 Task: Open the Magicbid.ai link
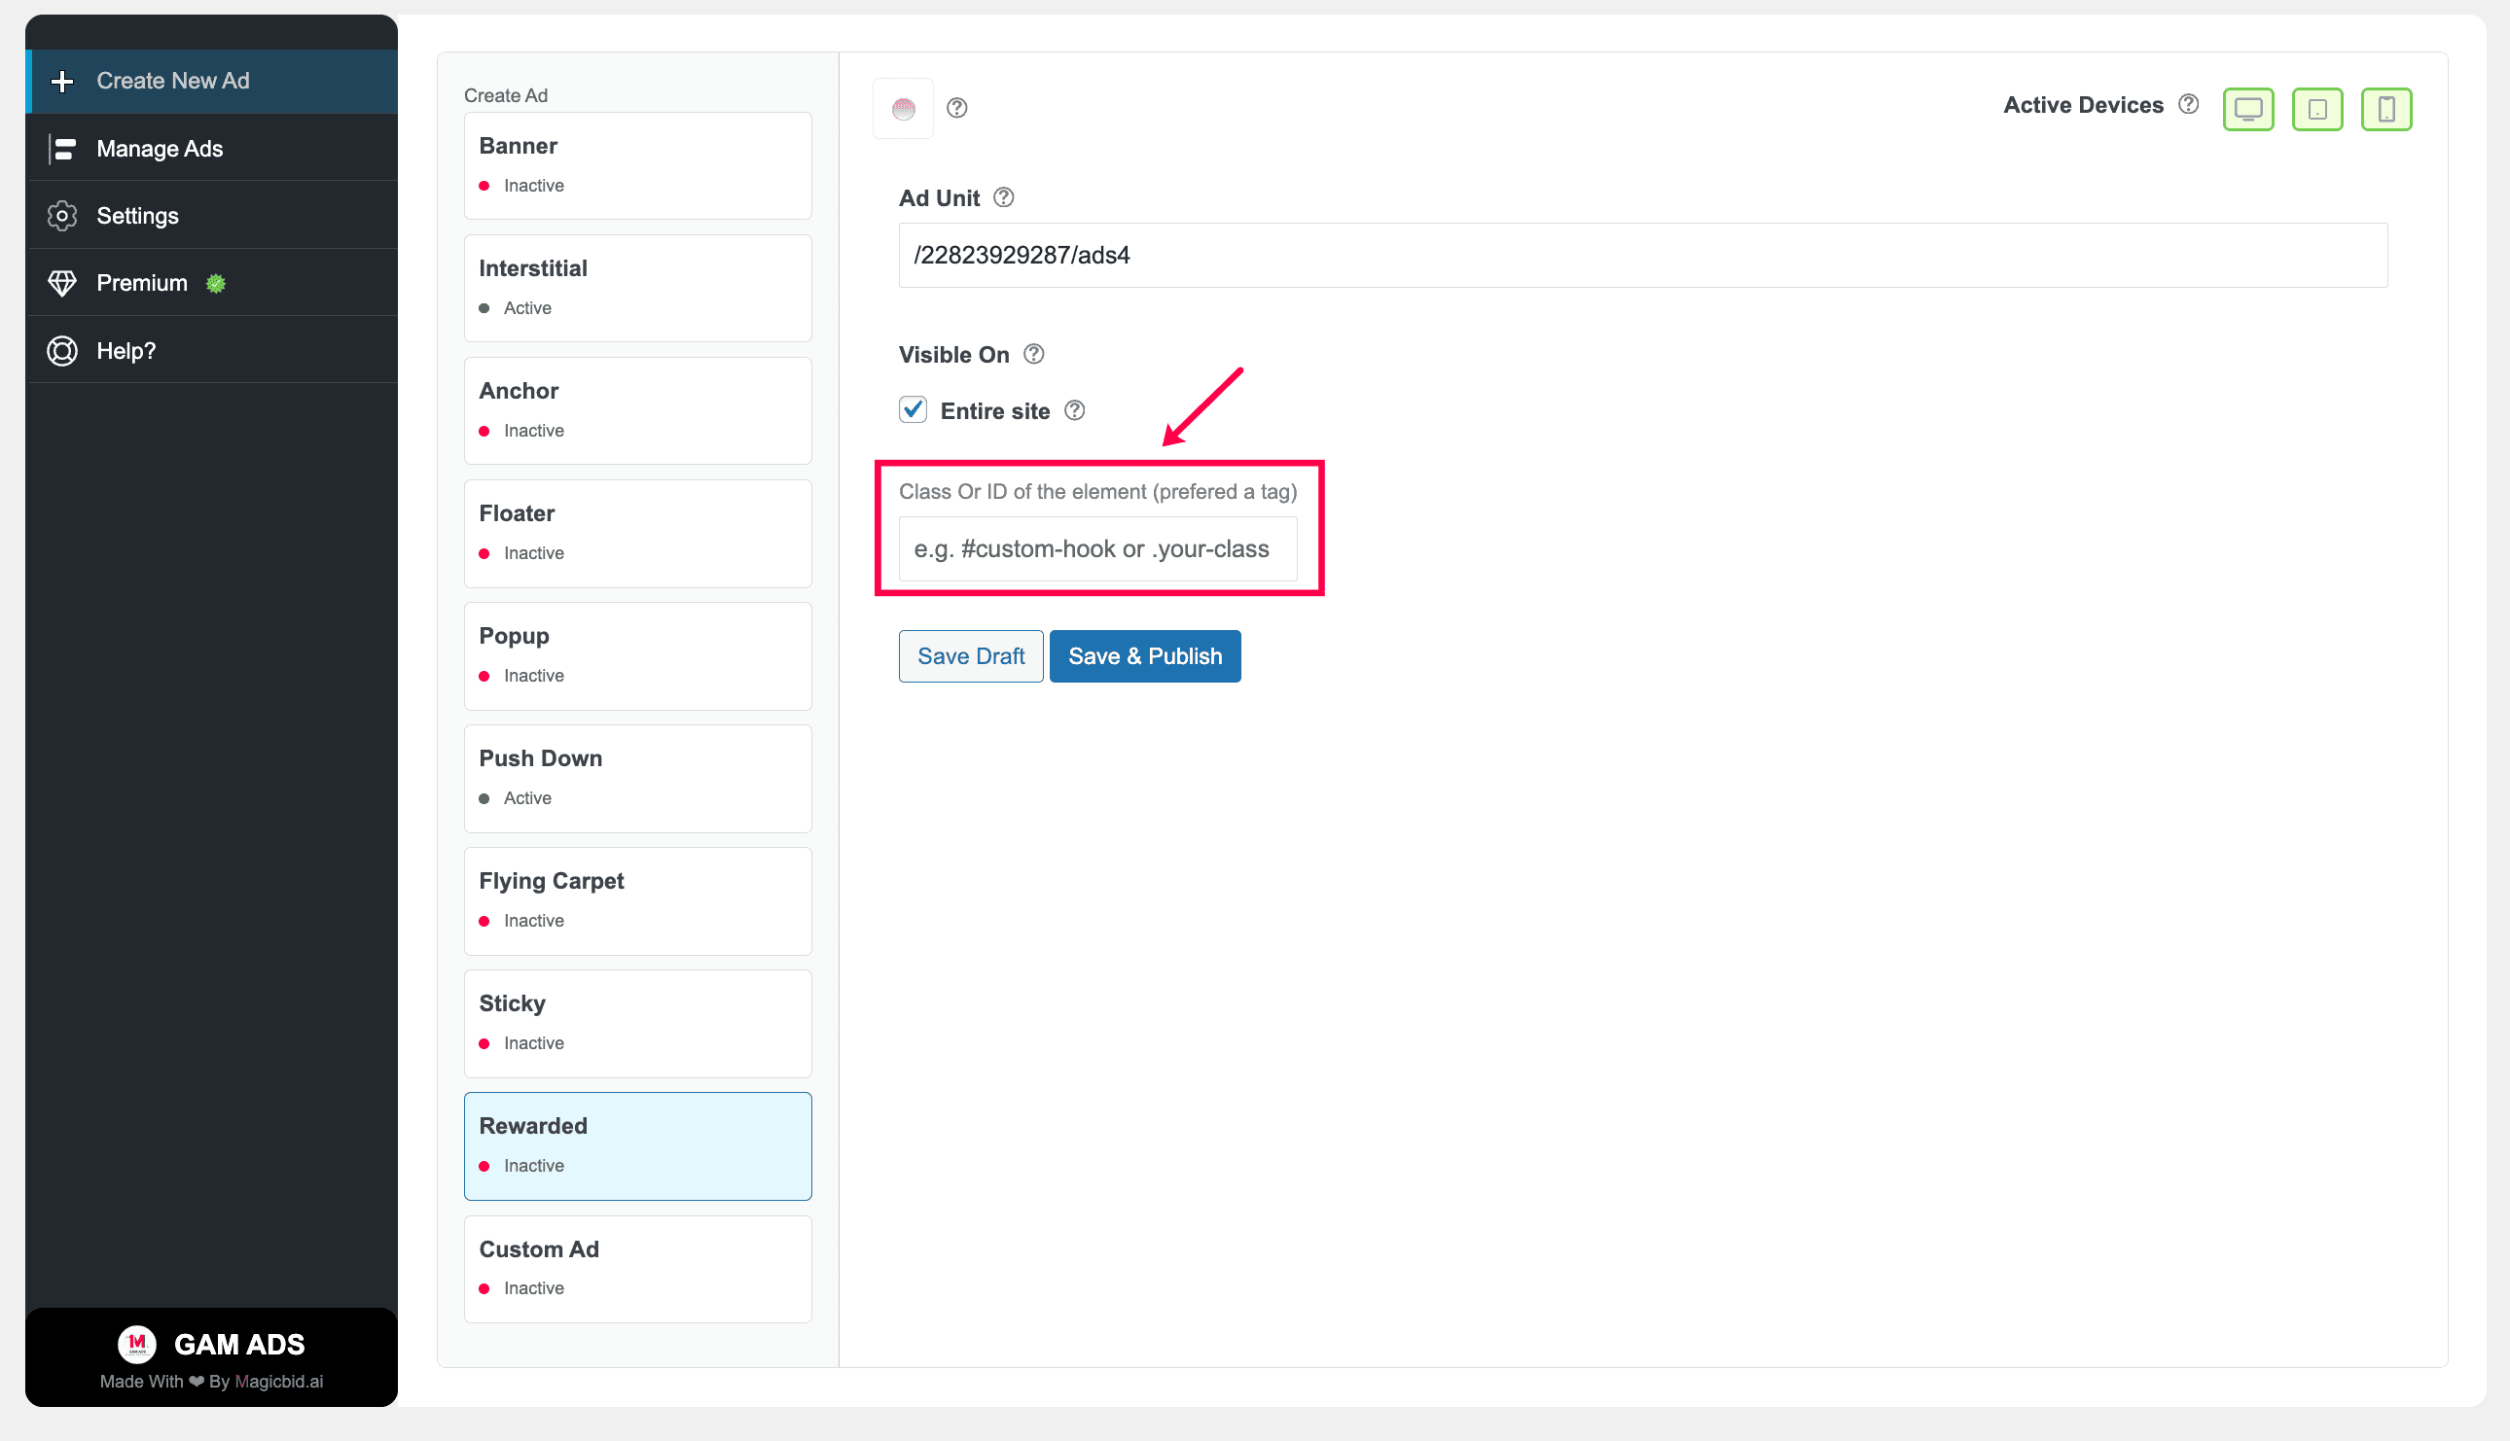click(278, 1381)
